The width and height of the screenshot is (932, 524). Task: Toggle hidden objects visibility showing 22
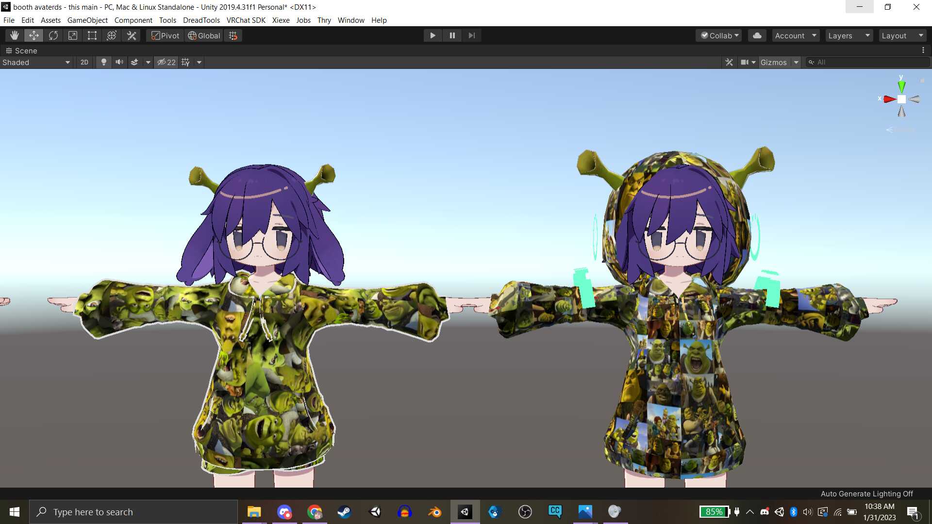[166, 62]
